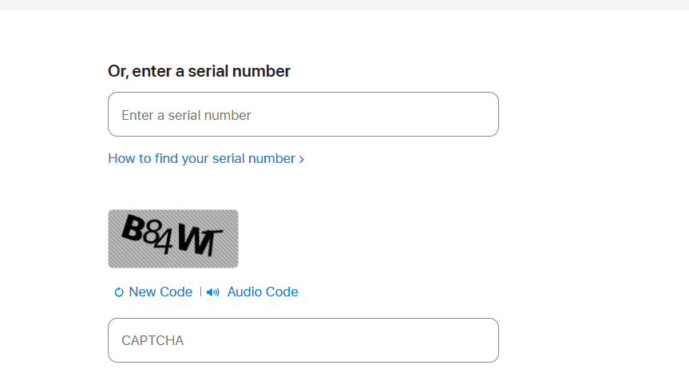This screenshot has width=689, height=381.
Task: Click the distorted CAPTCHA code image
Action: pyautogui.click(x=173, y=239)
